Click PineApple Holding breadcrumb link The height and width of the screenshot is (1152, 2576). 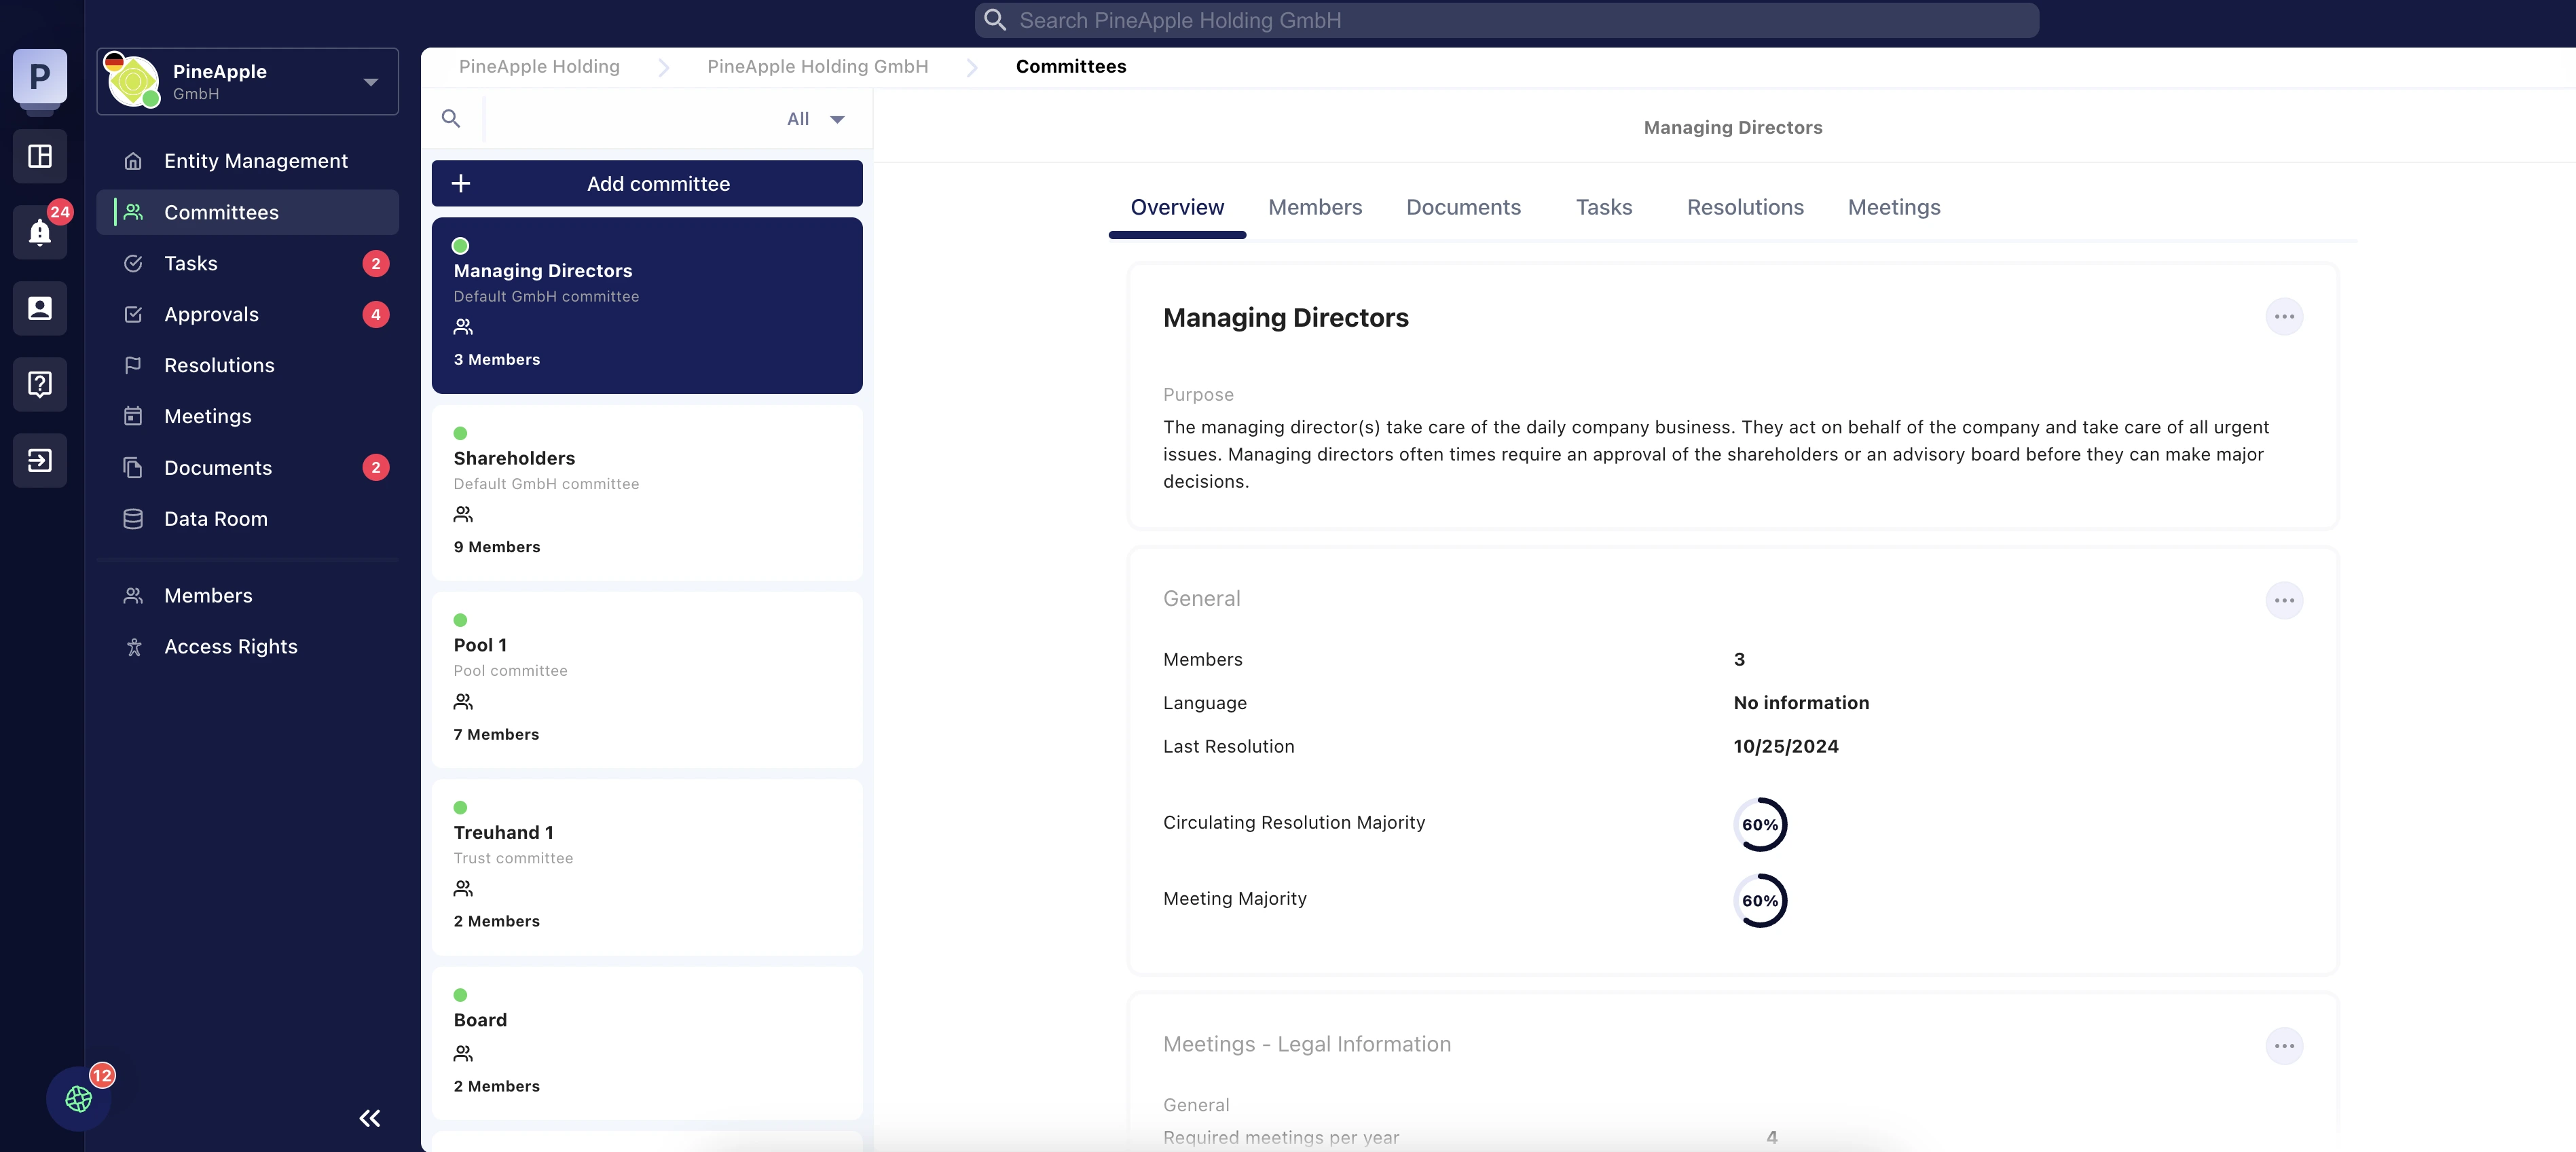pos(539,66)
